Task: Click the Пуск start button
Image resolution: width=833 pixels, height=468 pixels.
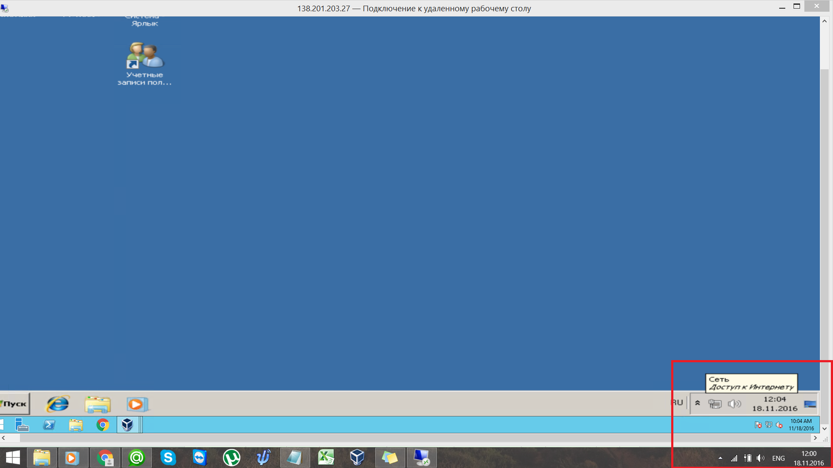Action: [x=15, y=404]
